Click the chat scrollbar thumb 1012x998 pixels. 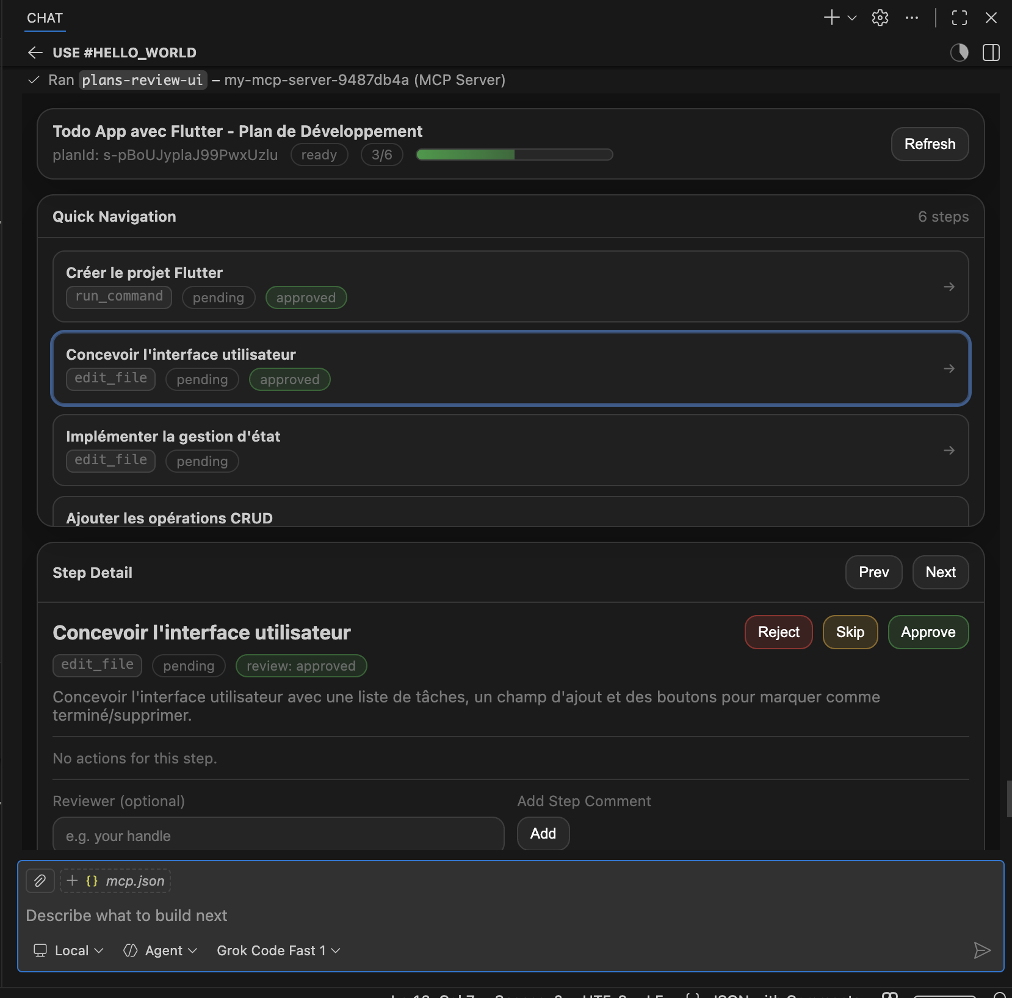point(1009,799)
